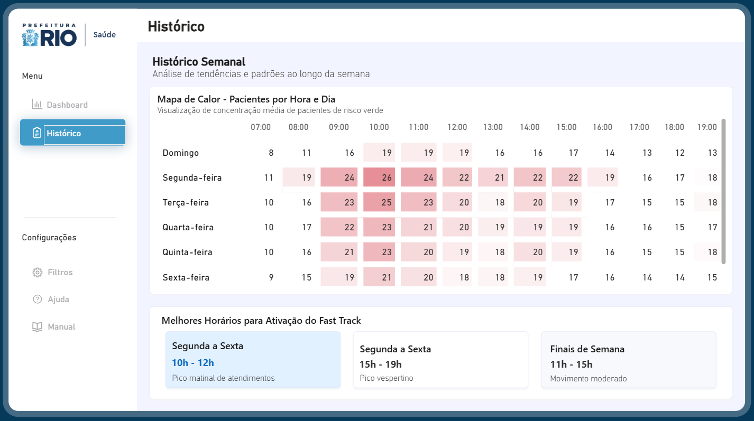Click the Segunda-feira 10:00 cell showing 26
The height and width of the screenshot is (421, 754).
[x=379, y=177]
